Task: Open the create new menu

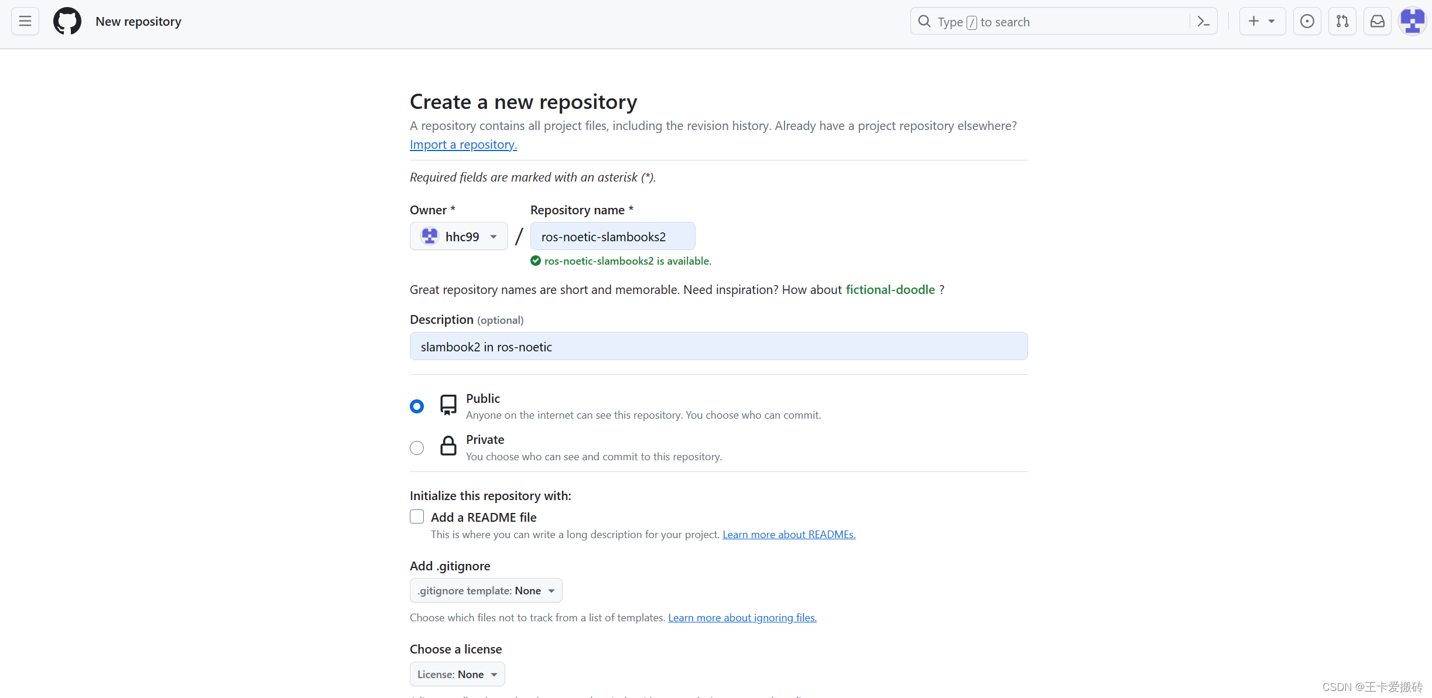Action: click(1262, 20)
